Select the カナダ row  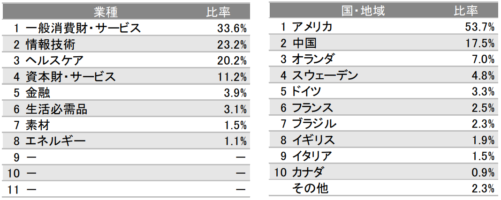384,172
